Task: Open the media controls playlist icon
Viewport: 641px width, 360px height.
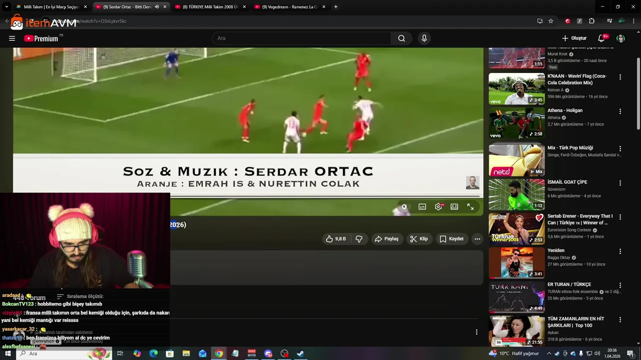Action: coord(609,21)
